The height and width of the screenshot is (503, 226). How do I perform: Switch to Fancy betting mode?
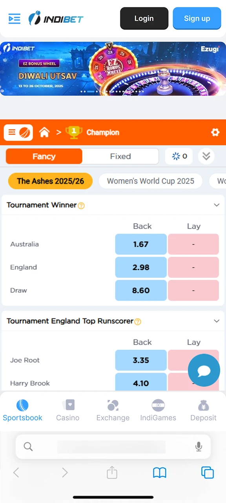click(x=44, y=156)
